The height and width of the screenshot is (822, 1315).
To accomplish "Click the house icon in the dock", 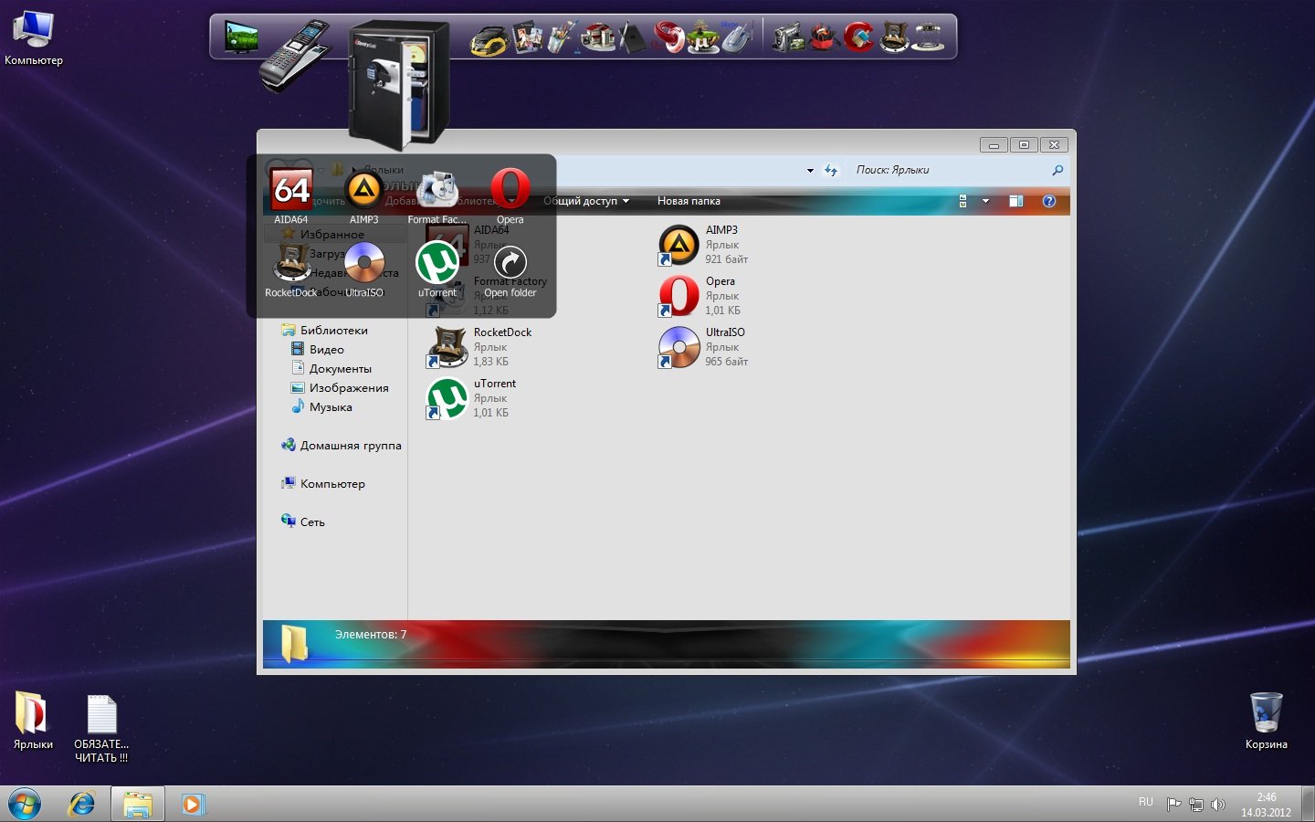I will pos(599,37).
